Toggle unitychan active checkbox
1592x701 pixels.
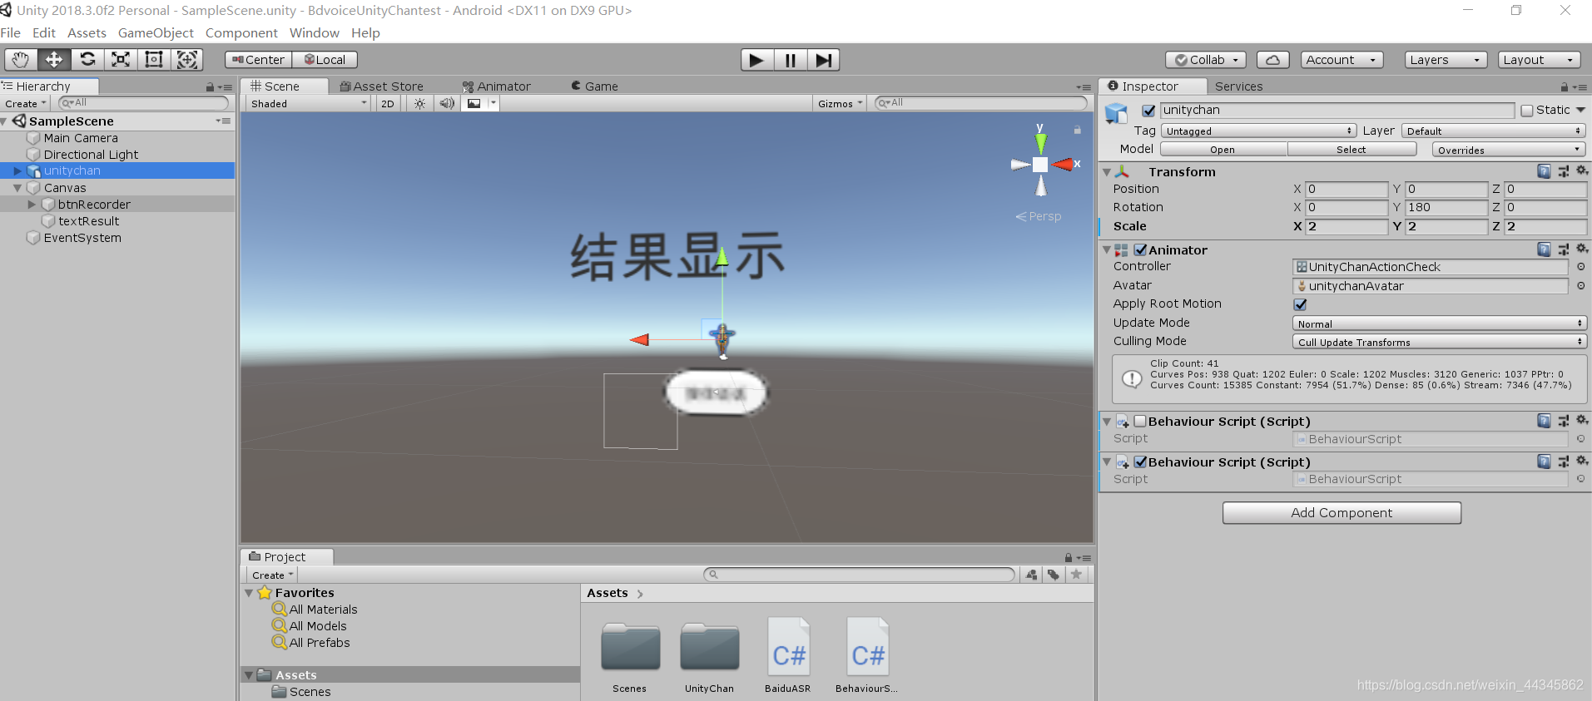1148,111
